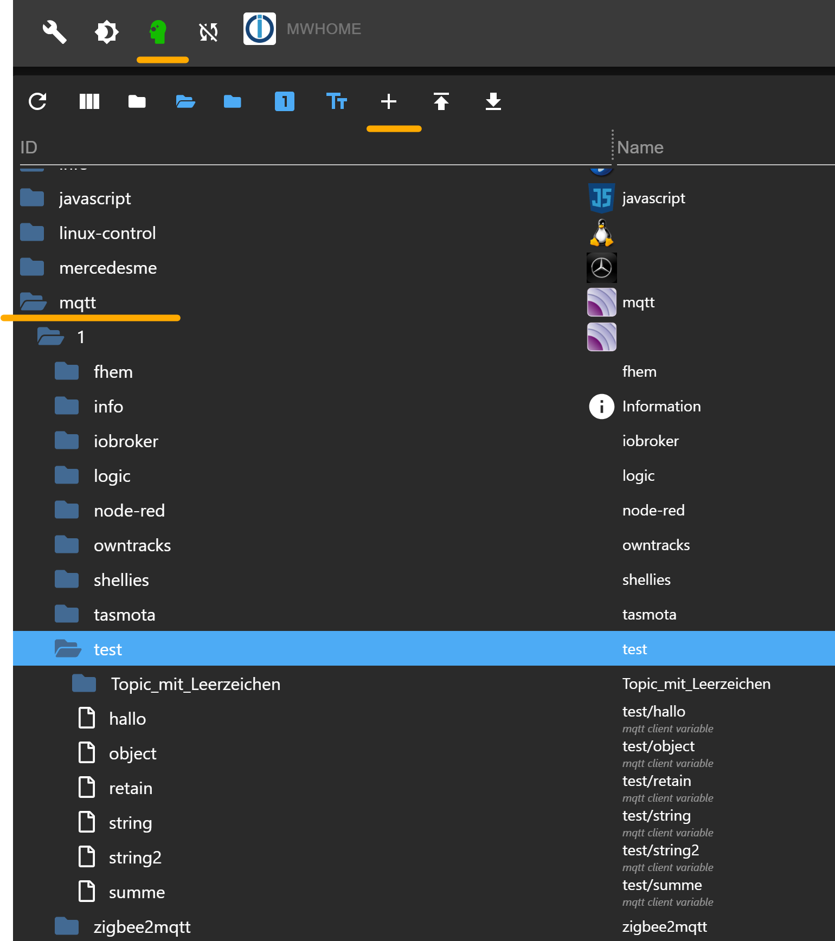Screen dimensions: 835x941
Task: Toggle object names text display icon
Action: (x=336, y=101)
